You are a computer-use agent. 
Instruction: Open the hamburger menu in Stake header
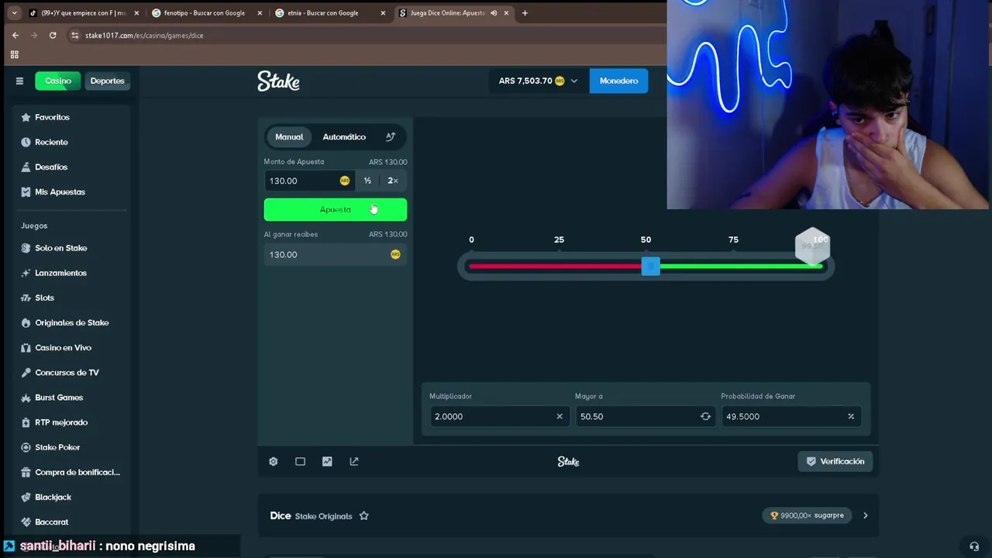[19, 81]
